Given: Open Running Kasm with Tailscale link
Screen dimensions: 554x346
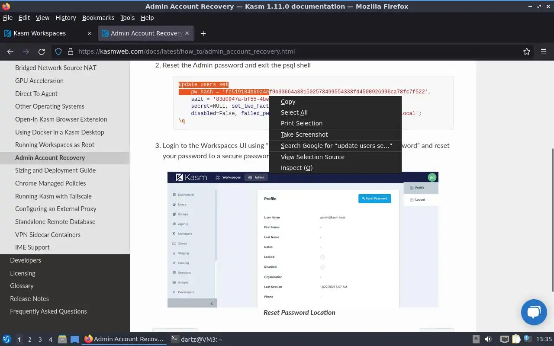Looking at the screenshot, I should pos(53,196).
